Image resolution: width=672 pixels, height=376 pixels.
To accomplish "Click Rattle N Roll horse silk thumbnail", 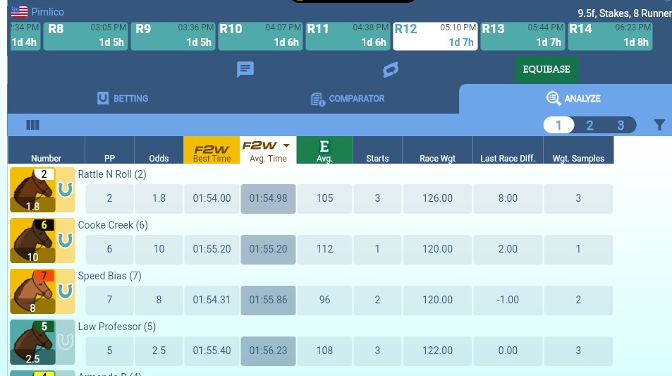I will (x=32, y=190).
